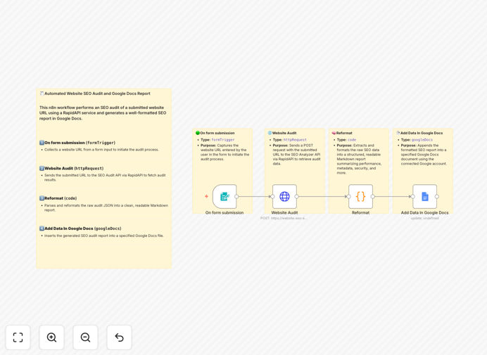Select the On form submission trigger node
Screen dimensions: 487x355
[x=224, y=196]
